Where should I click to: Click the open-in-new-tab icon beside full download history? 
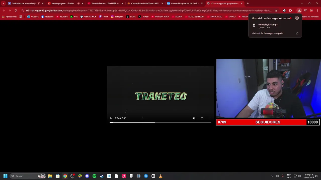[297, 33]
